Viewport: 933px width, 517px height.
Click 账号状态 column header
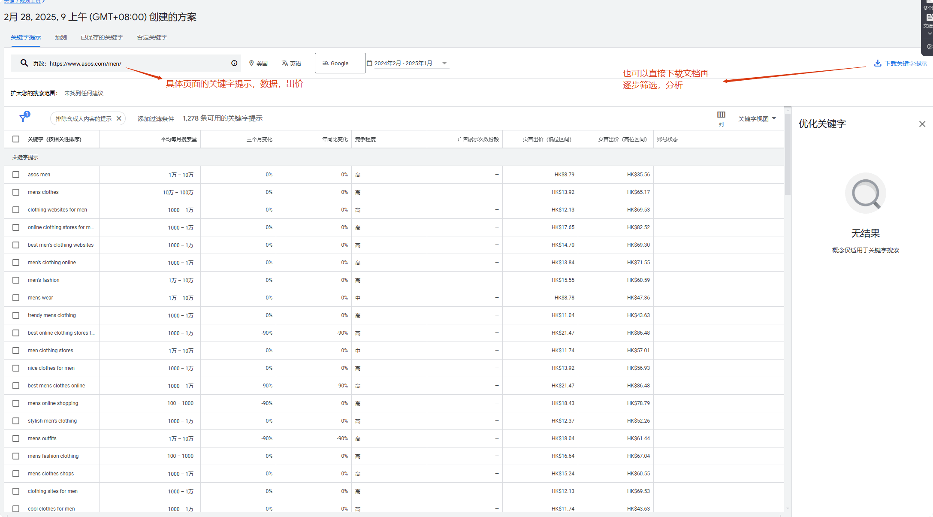coord(667,139)
